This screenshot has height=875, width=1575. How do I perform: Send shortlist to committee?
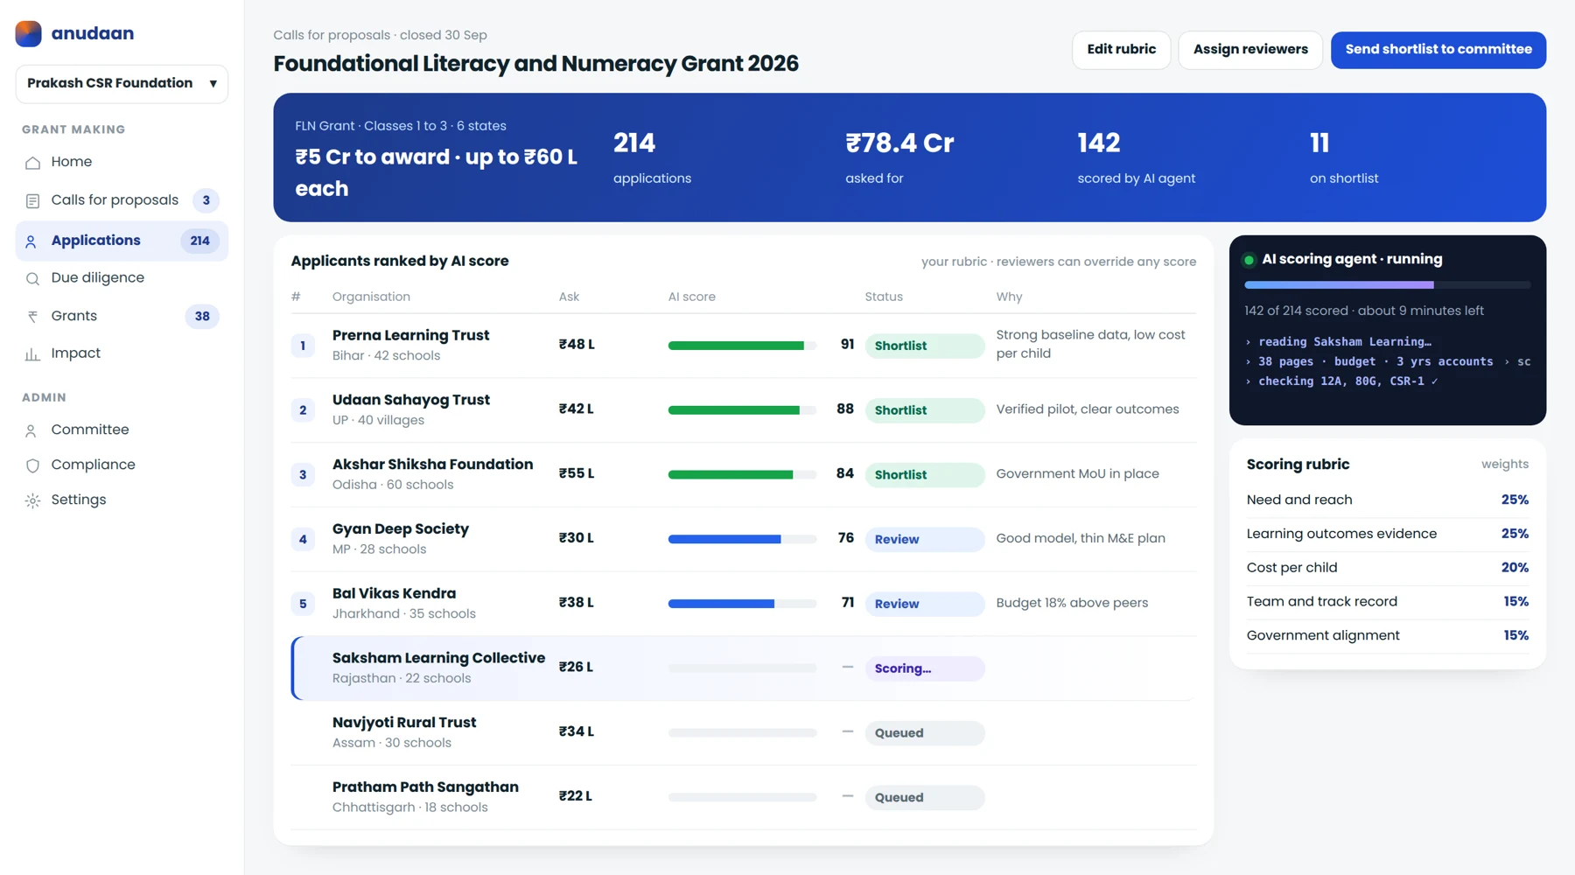[1438, 50]
